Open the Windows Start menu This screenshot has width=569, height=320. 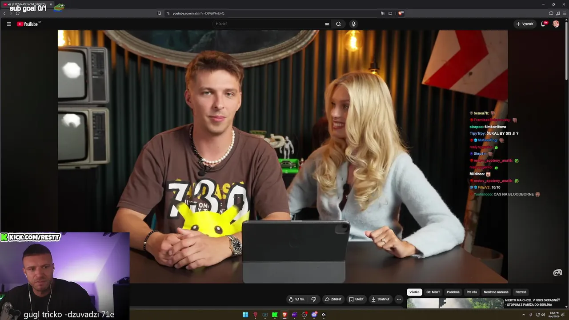pyautogui.click(x=245, y=315)
